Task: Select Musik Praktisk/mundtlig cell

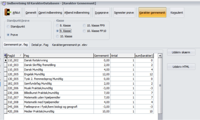Action: coord(58,88)
